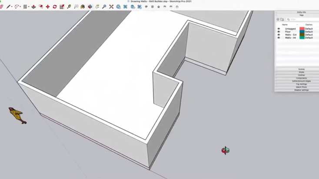This screenshot has width=319, height=179.
Task: Click the Send to LayOut icon
Action: tap(133, 7)
